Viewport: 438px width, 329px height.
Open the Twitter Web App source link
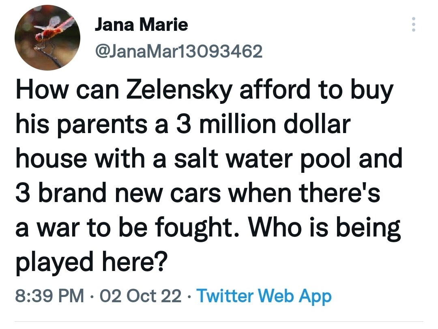click(264, 296)
